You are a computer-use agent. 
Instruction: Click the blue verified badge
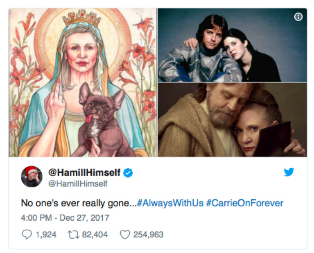128,173
